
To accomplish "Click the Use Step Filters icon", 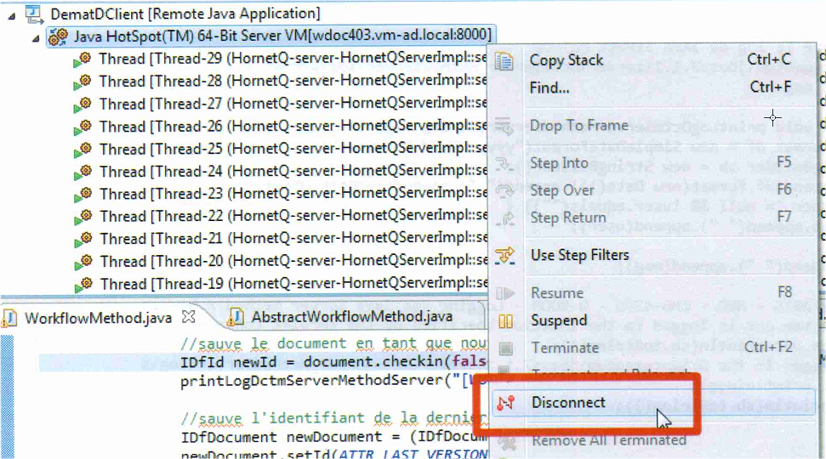I will (504, 255).
